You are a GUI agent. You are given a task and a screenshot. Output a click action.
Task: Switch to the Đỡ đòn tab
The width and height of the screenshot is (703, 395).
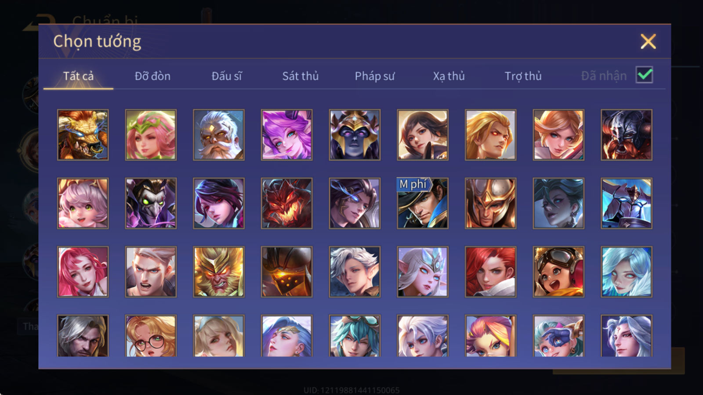(x=152, y=76)
